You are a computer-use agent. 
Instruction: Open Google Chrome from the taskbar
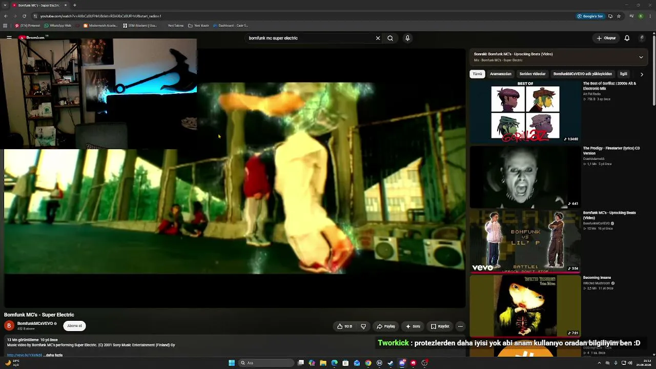coord(368,363)
